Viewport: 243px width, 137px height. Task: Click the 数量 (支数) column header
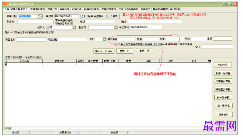pos(110,61)
